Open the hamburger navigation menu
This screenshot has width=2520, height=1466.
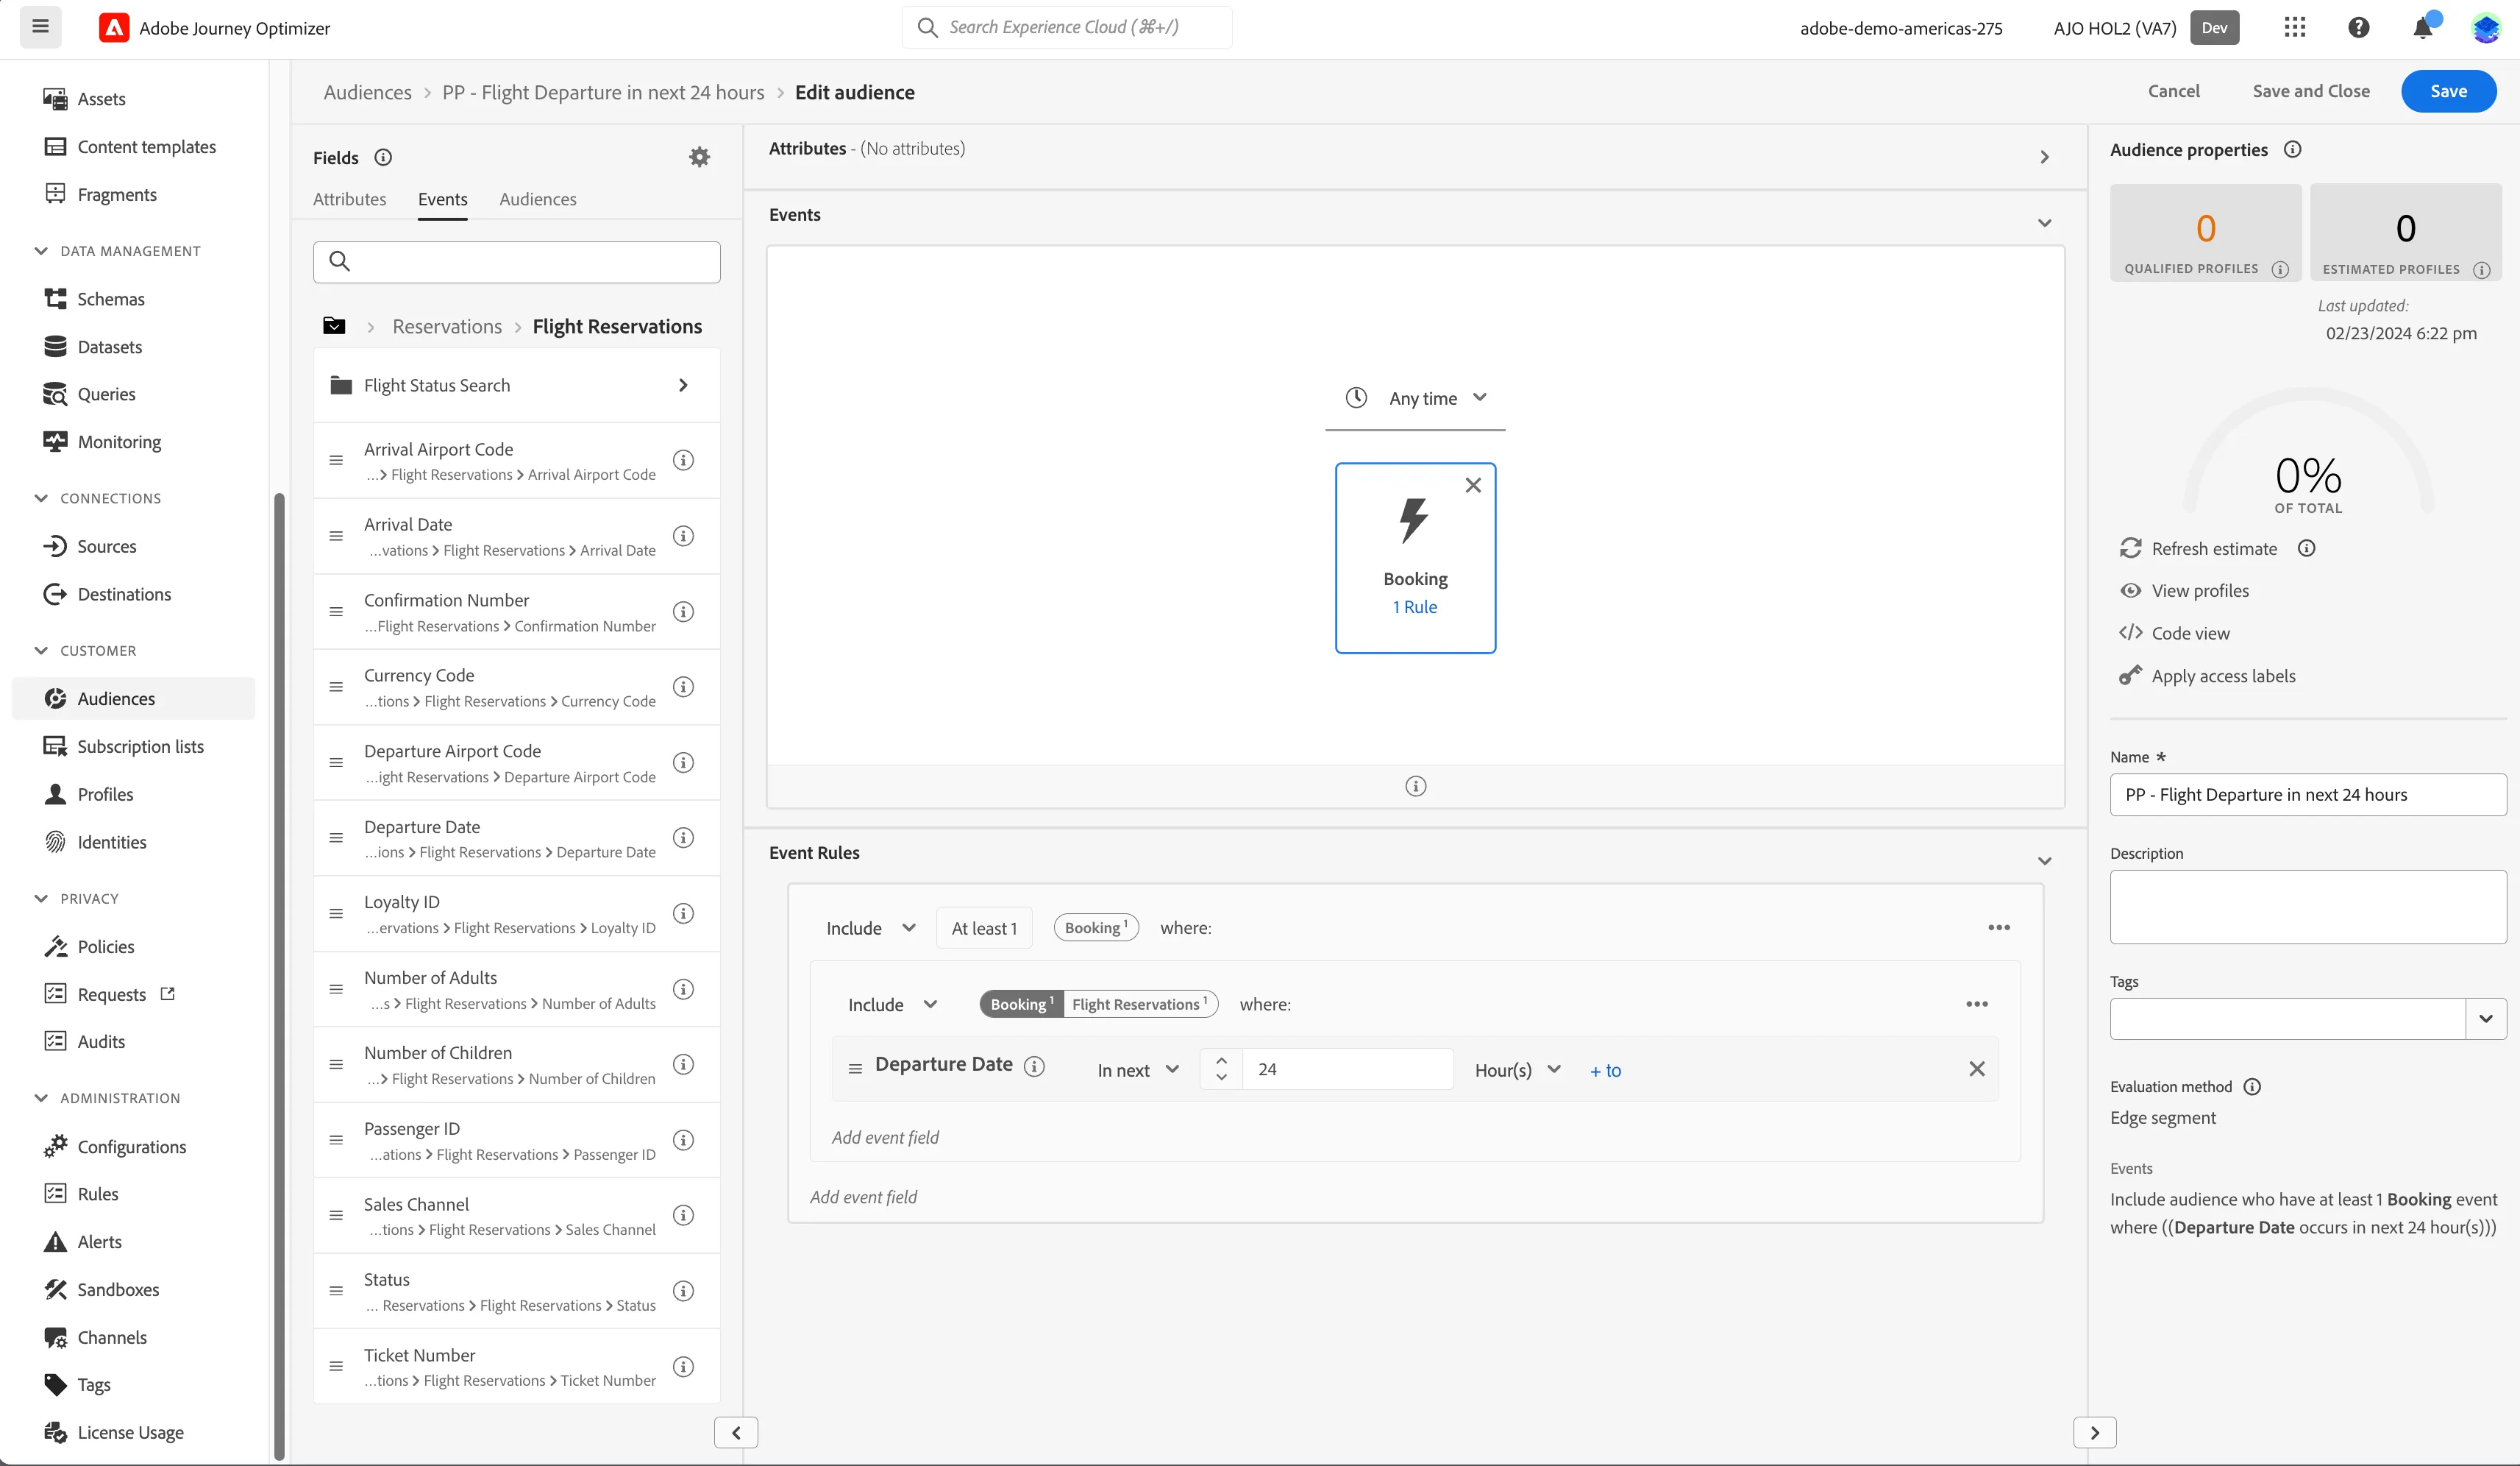pos(41,27)
